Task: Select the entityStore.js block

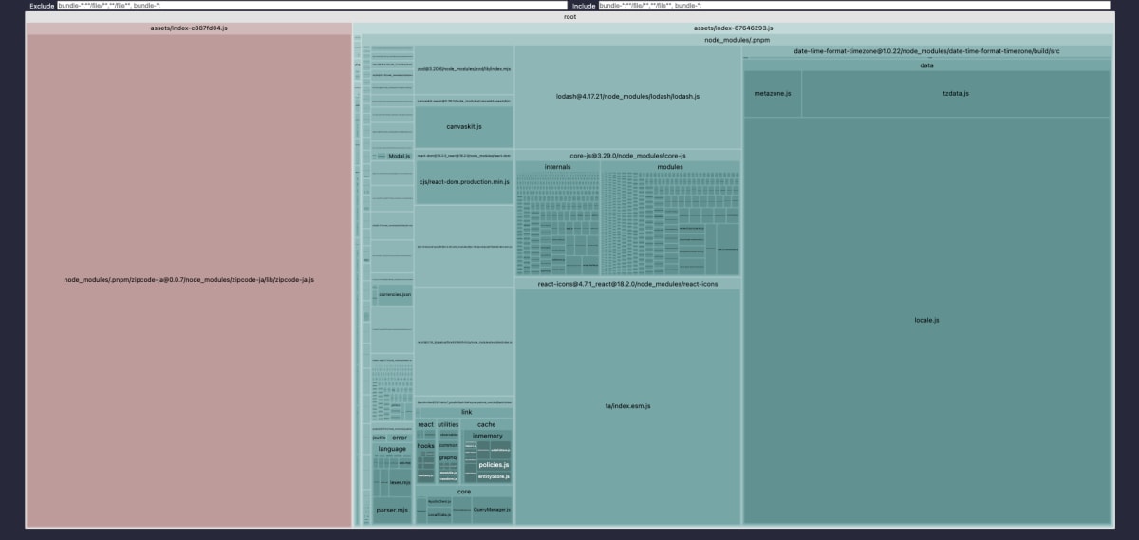Action: click(x=494, y=476)
